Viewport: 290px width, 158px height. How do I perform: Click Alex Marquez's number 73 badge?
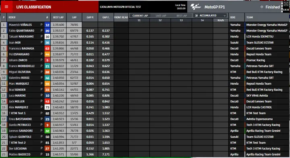pos(48,108)
